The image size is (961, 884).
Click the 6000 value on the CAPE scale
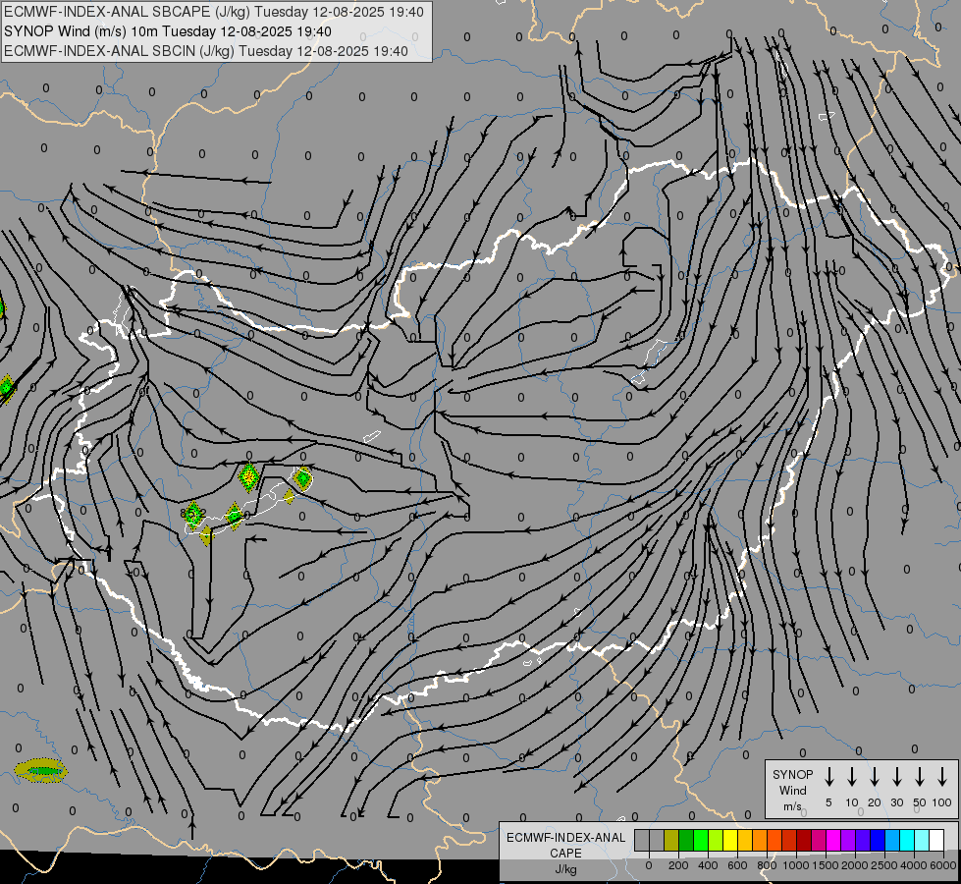[942, 865]
